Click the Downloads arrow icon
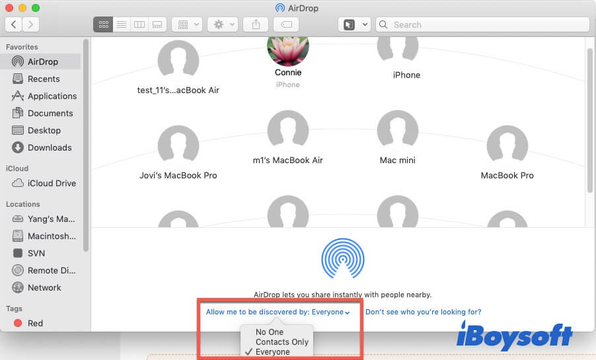This screenshot has height=360, width=596. click(x=17, y=147)
